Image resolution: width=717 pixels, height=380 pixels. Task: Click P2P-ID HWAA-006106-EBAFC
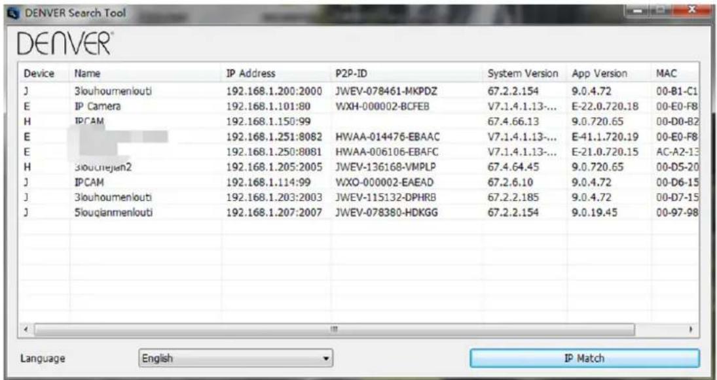[x=387, y=152]
